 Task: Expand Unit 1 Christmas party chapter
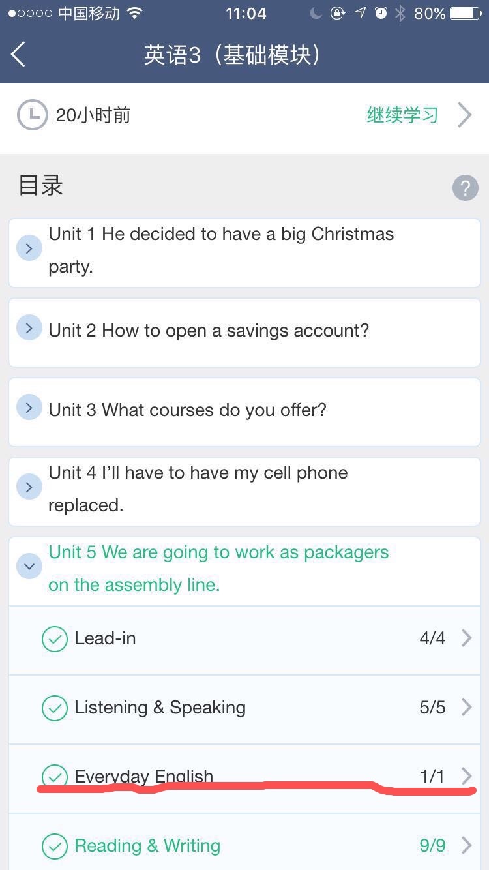coord(29,248)
